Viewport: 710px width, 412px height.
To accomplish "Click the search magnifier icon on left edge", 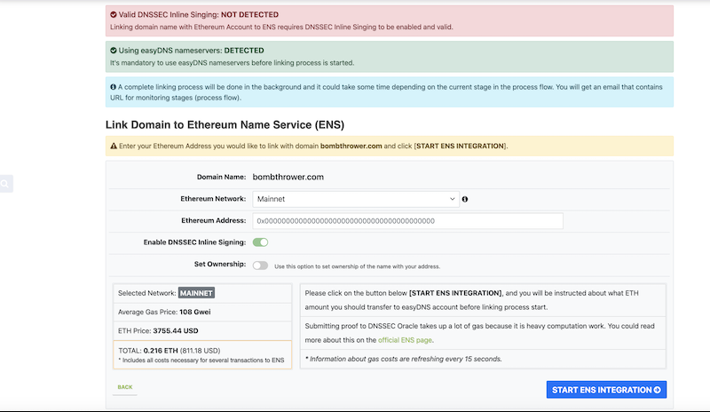I will (x=4, y=184).
